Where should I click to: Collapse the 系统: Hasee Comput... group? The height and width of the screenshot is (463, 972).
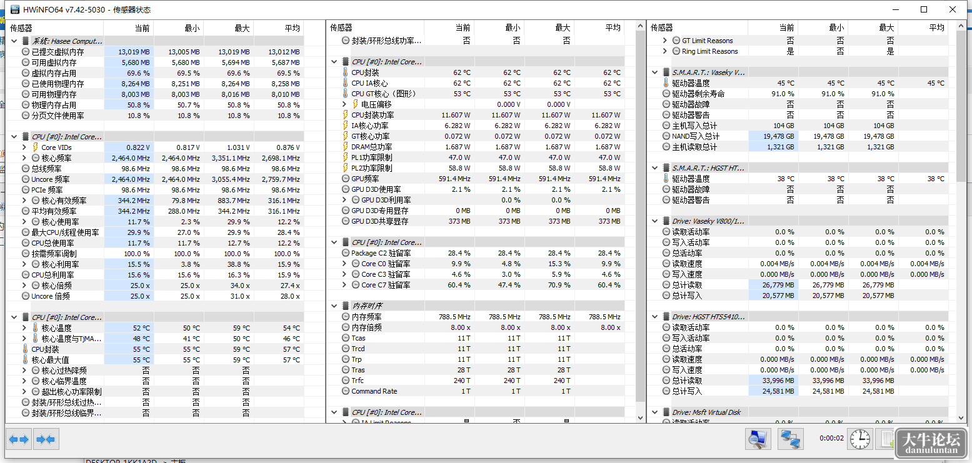pyautogui.click(x=14, y=41)
